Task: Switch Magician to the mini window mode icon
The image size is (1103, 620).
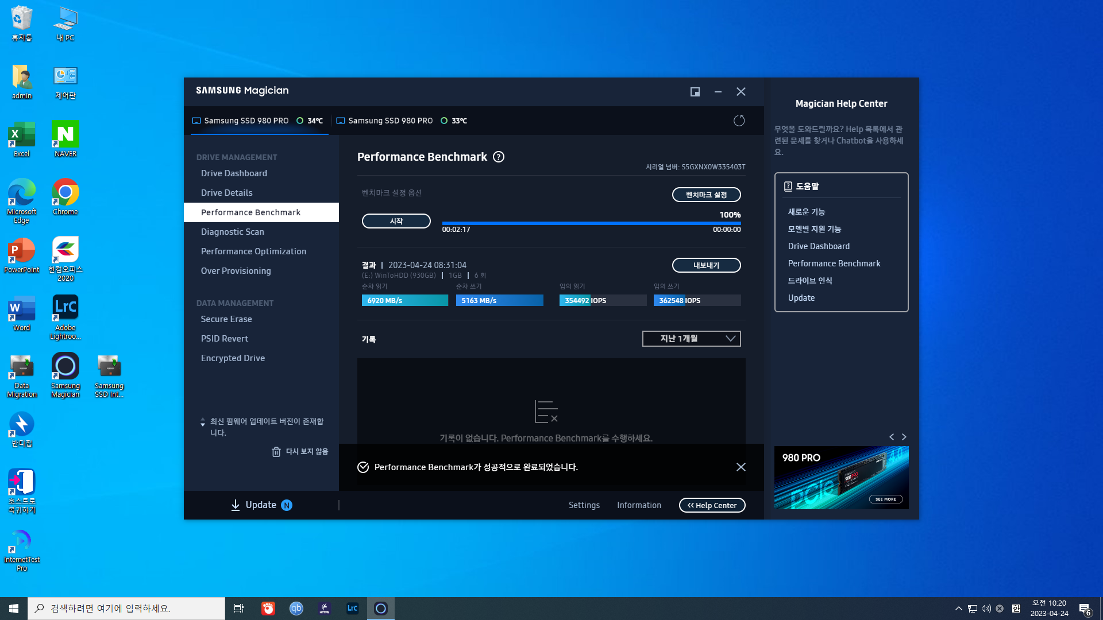Action: (695, 92)
